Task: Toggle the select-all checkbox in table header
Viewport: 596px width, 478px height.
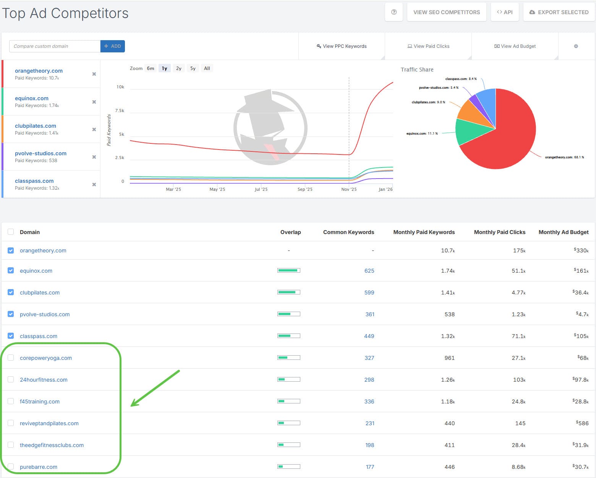Action: [11, 232]
